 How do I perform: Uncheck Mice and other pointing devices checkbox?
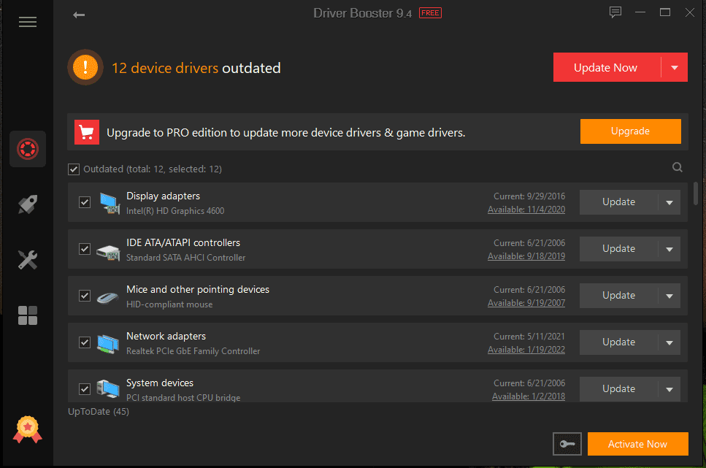tap(85, 296)
